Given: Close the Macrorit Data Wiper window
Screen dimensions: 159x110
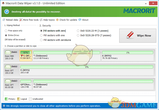Looking at the screenshot, I should [153, 3].
